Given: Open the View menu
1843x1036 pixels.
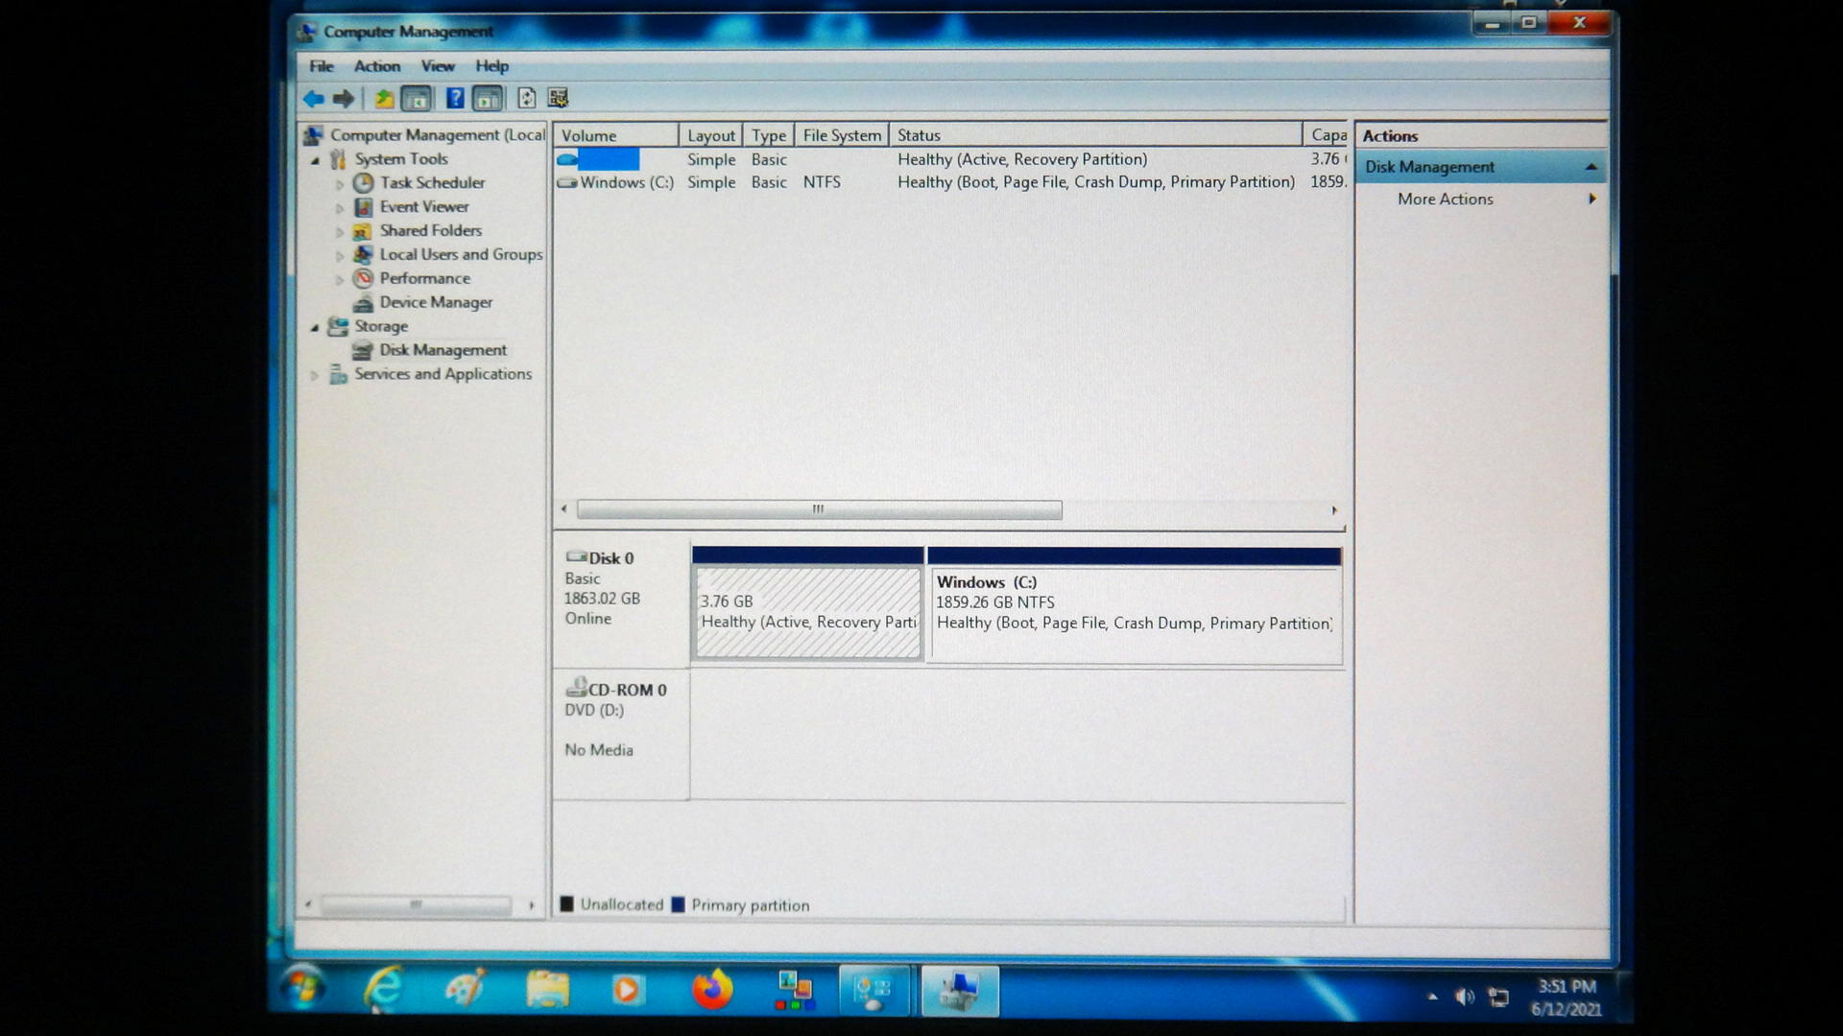Looking at the screenshot, I should tap(438, 66).
